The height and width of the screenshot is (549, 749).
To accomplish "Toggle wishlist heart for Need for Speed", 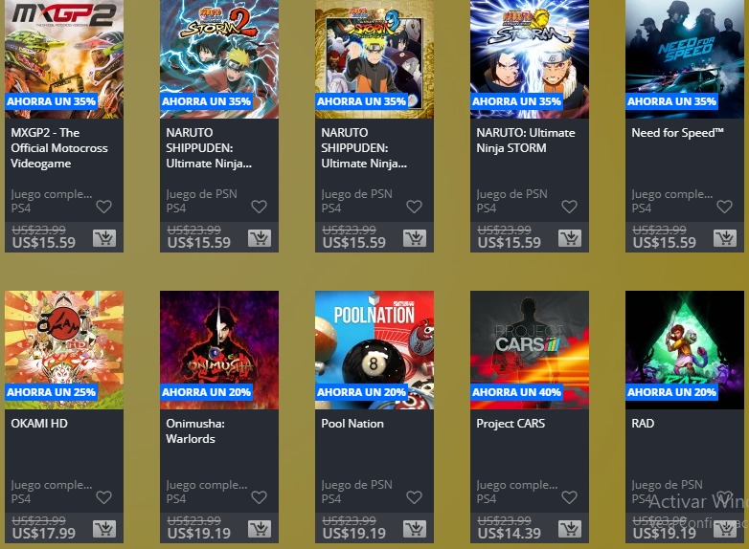I will pos(724,207).
